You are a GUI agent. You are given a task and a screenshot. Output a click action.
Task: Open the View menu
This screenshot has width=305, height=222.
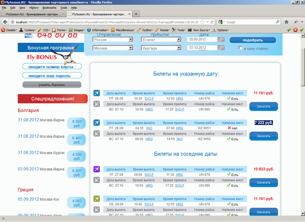click(22, 8)
